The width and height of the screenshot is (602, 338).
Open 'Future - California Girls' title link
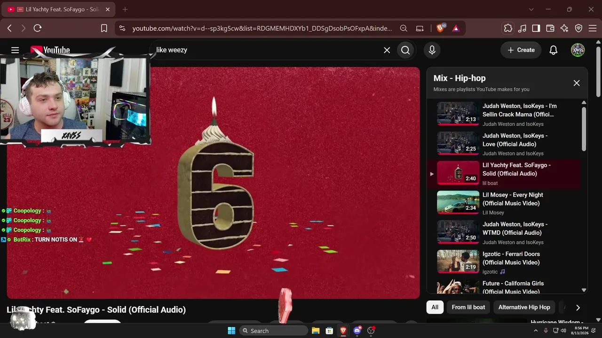point(513,287)
